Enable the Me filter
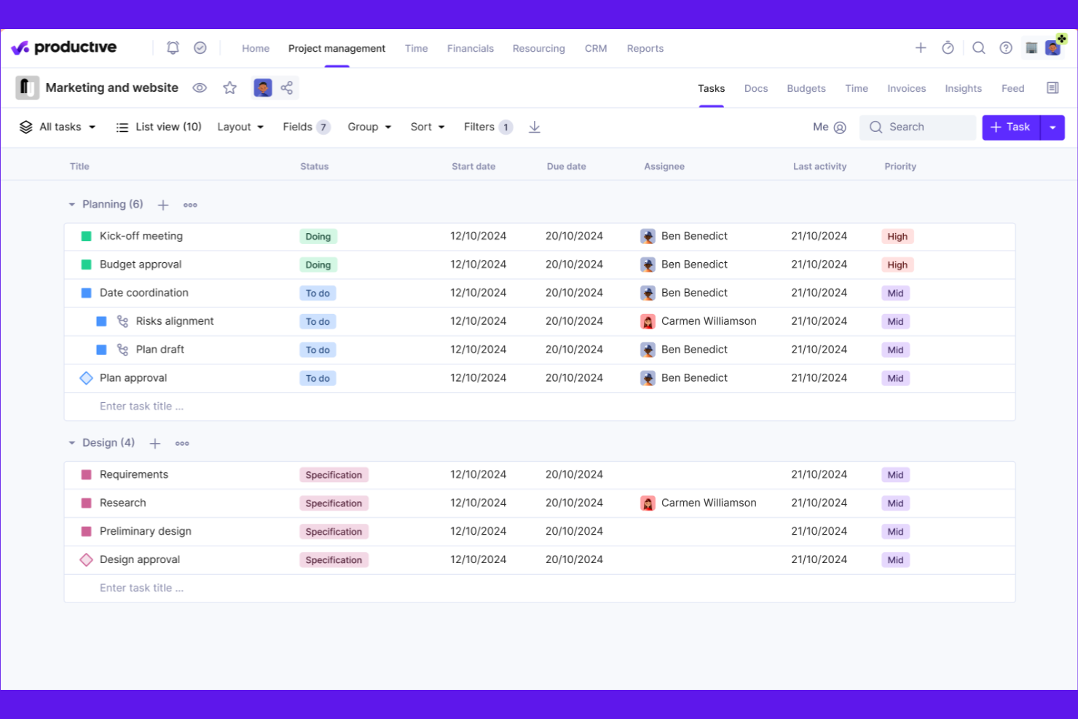Viewport: 1078px width, 719px height. pyautogui.click(x=829, y=127)
